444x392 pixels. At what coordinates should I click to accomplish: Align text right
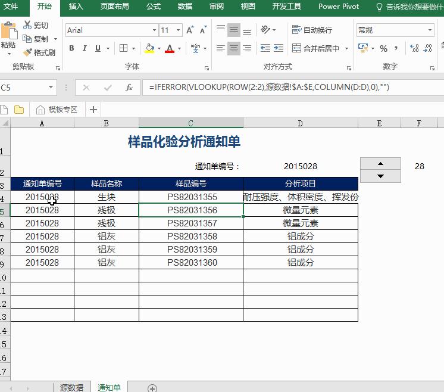247,48
